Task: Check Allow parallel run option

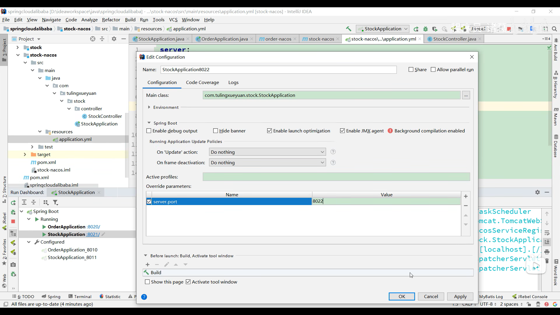Action: pos(433,70)
